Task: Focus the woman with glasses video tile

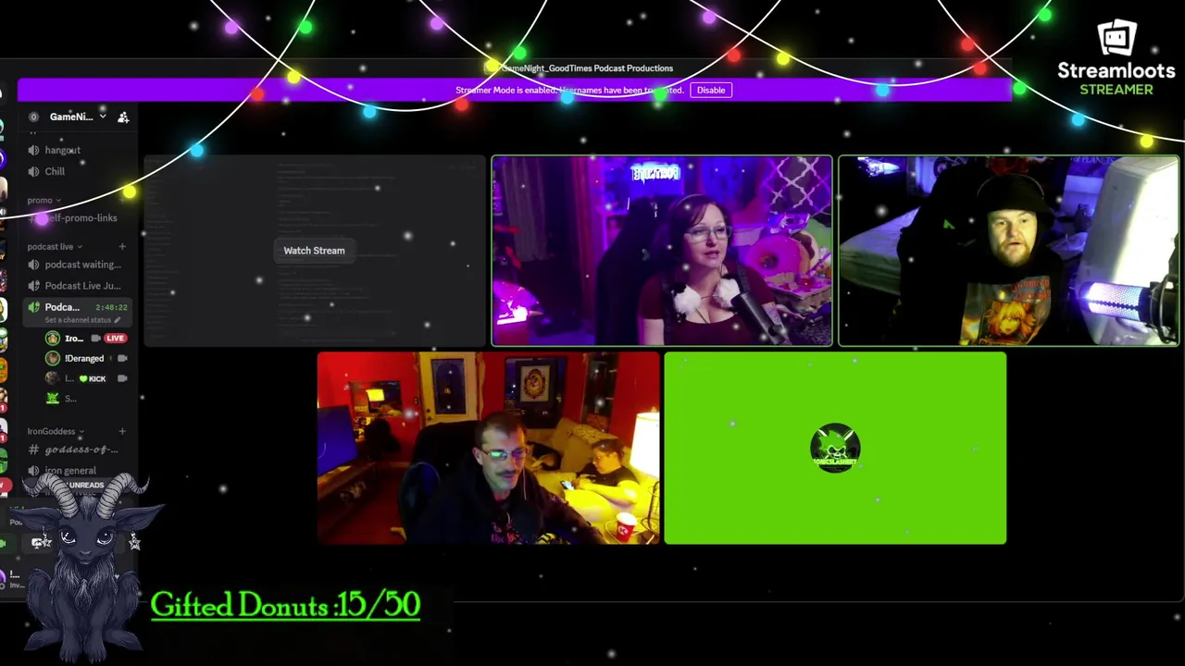Action: click(662, 251)
